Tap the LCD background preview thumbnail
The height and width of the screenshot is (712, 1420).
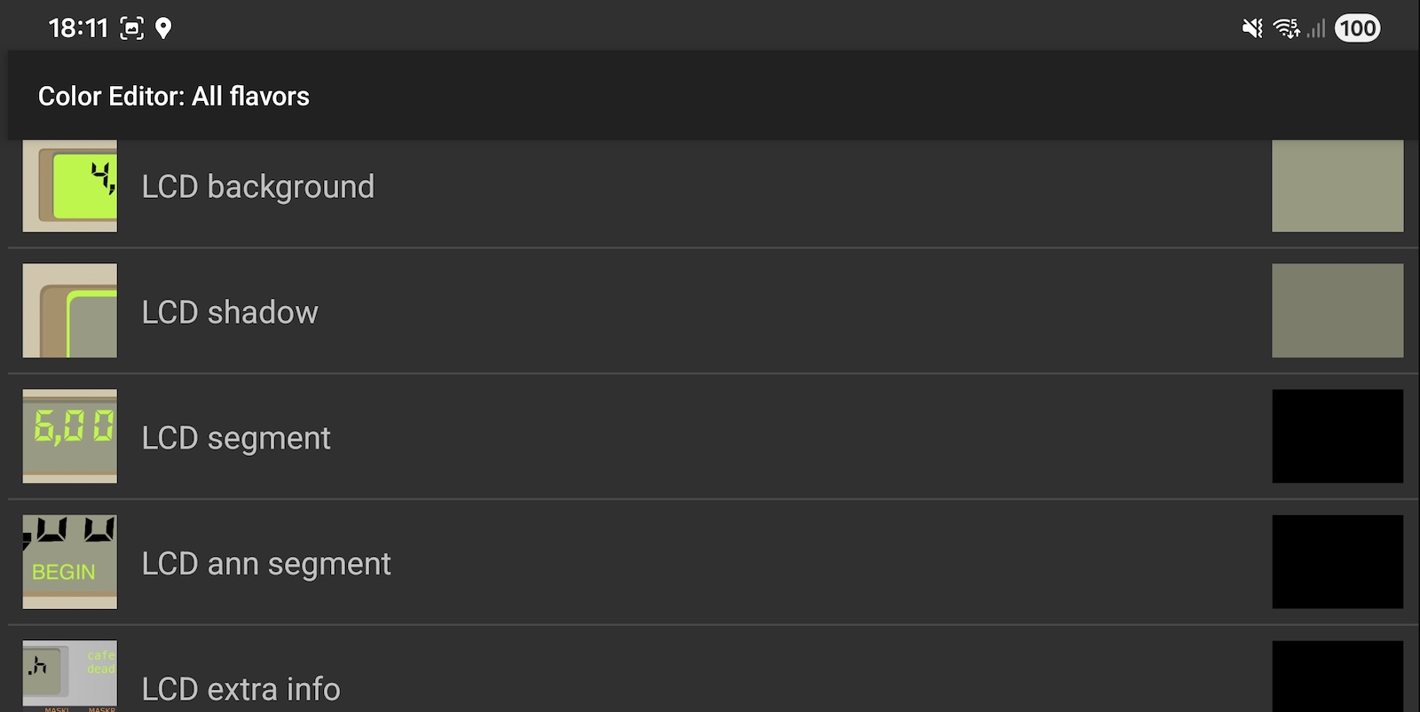69,186
